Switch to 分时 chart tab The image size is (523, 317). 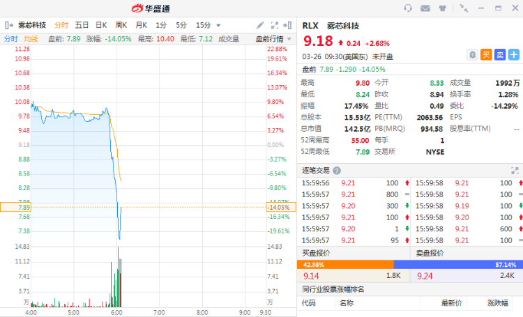[61, 25]
